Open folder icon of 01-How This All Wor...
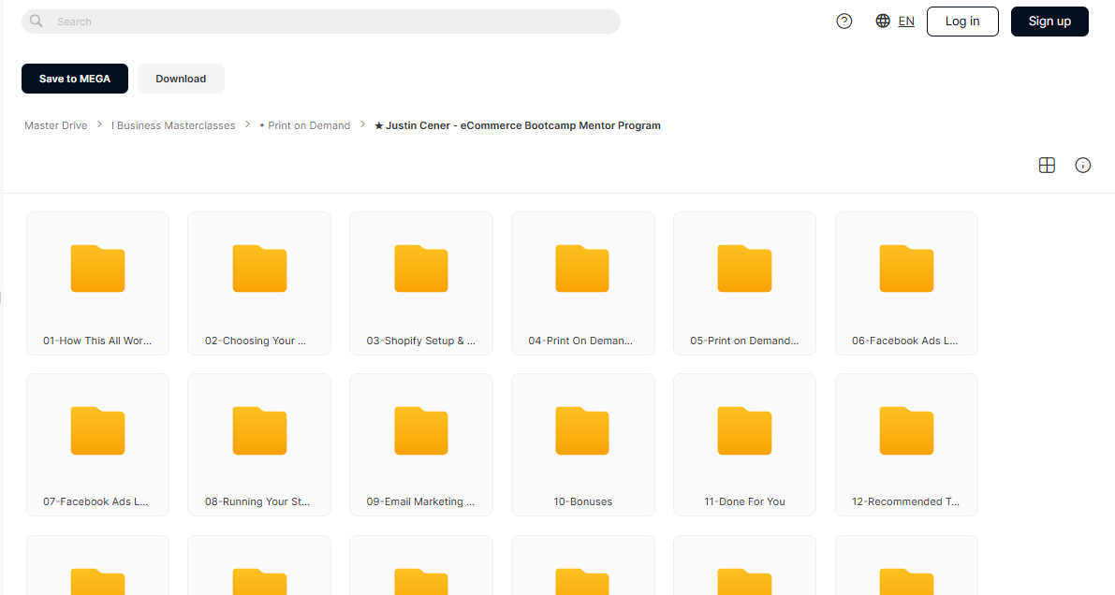 (x=97, y=268)
